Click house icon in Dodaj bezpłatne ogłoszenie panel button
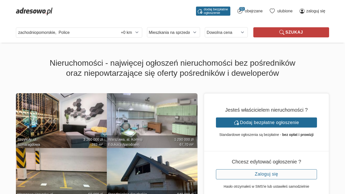Image resolution: width=345 pixels, height=194 pixels. pyautogui.click(x=236, y=123)
